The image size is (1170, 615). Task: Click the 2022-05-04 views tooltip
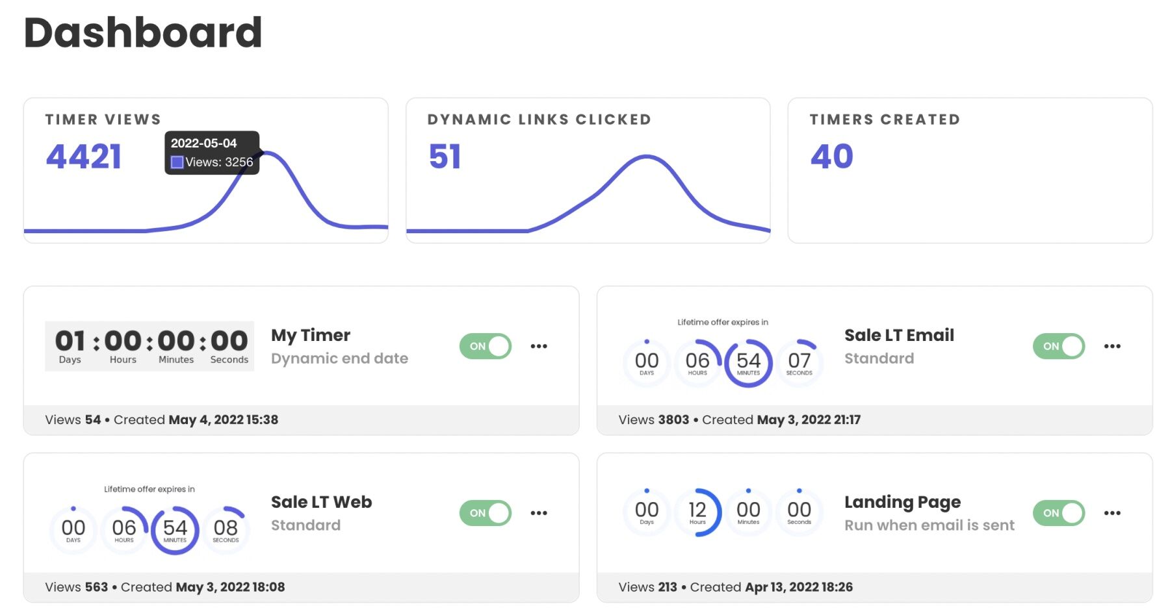(x=212, y=153)
